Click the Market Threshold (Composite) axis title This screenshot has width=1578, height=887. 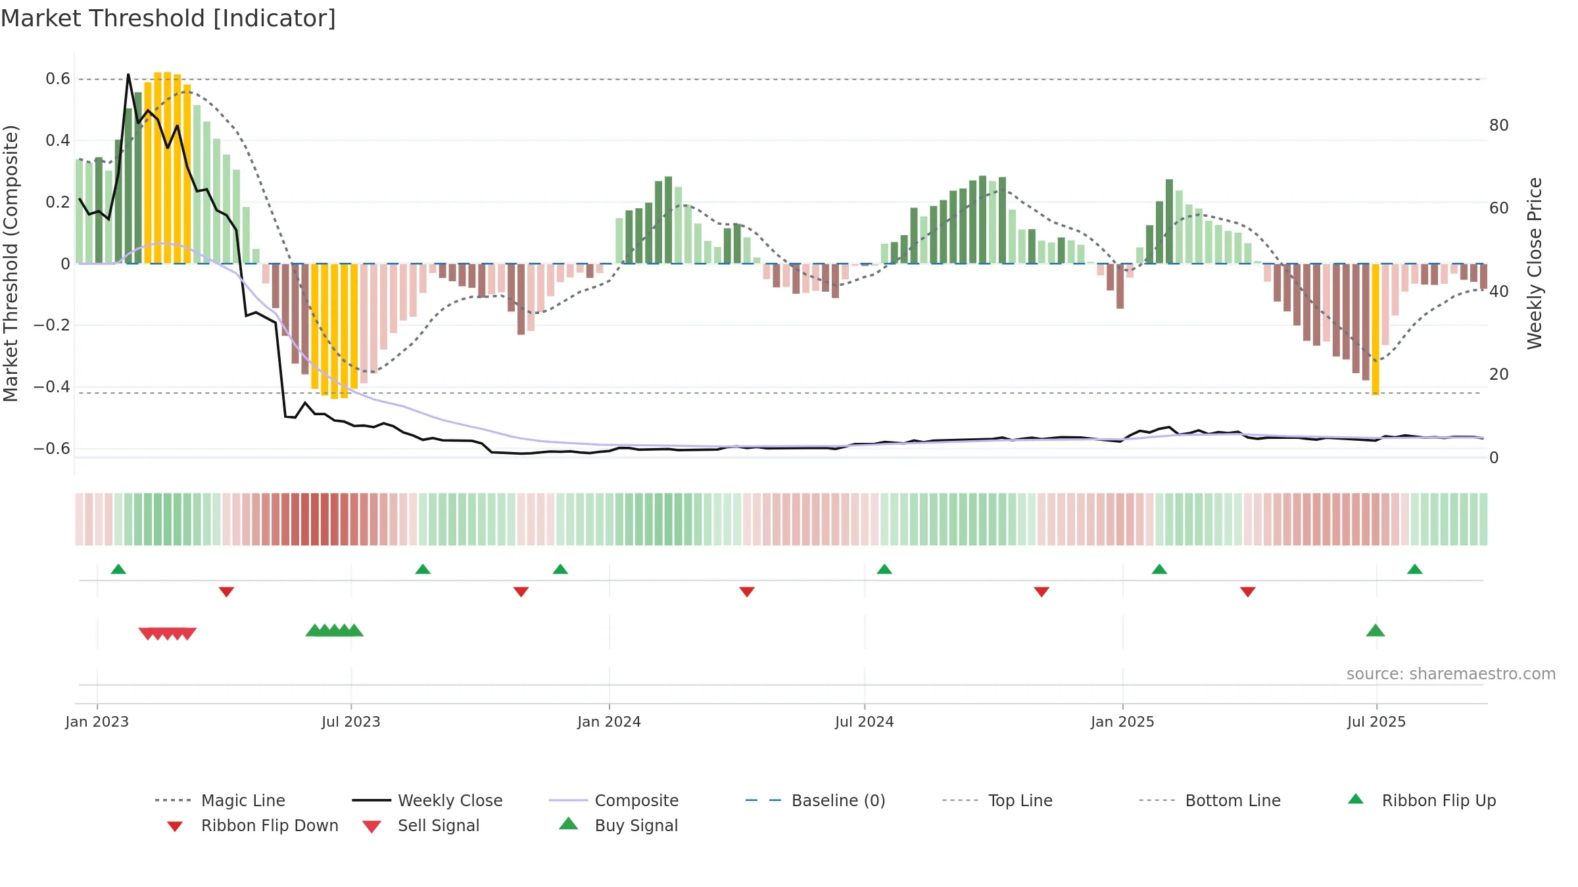11,263
